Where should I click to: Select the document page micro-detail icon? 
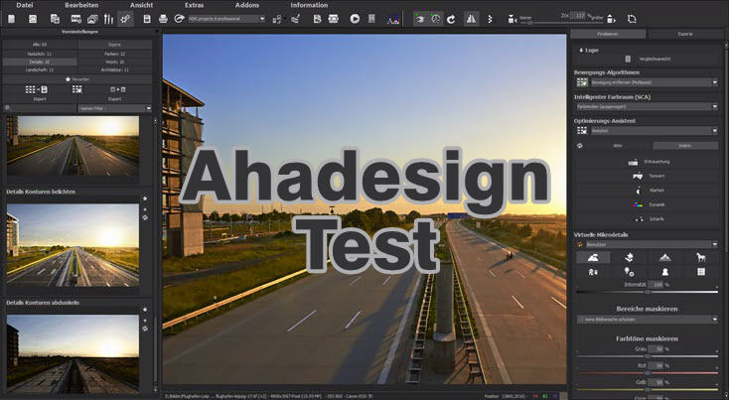coord(700,272)
